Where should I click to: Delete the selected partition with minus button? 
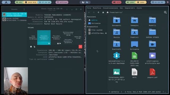click(80, 47)
